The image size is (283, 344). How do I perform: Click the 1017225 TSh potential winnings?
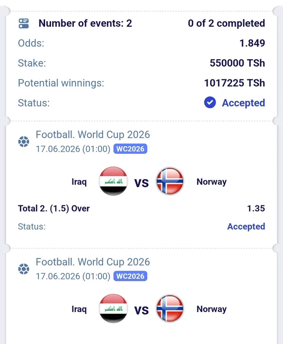click(235, 83)
